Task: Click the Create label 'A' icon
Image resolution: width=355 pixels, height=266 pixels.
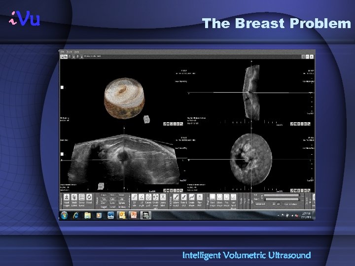Action: (x=163, y=197)
